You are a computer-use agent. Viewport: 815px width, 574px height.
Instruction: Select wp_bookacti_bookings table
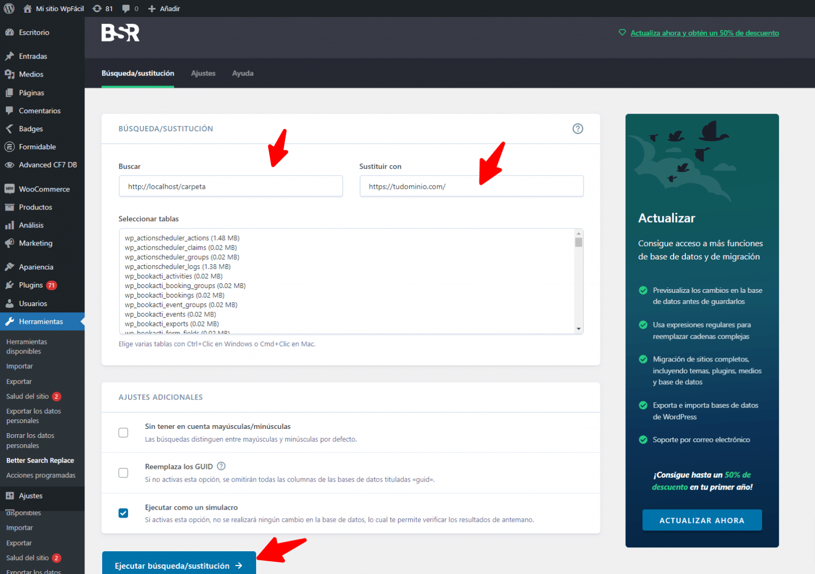coord(175,296)
